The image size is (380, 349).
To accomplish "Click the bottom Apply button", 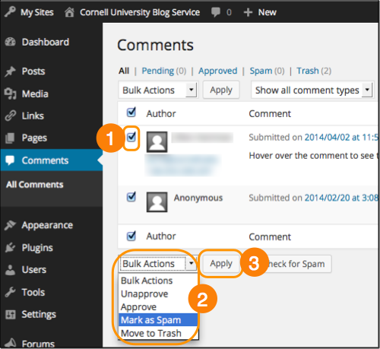I will [221, 264].
